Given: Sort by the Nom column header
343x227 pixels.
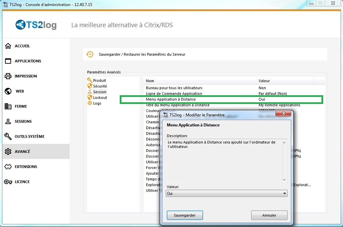Looking at the screenshot, I should pyautogui.click(x=200, y=81).
